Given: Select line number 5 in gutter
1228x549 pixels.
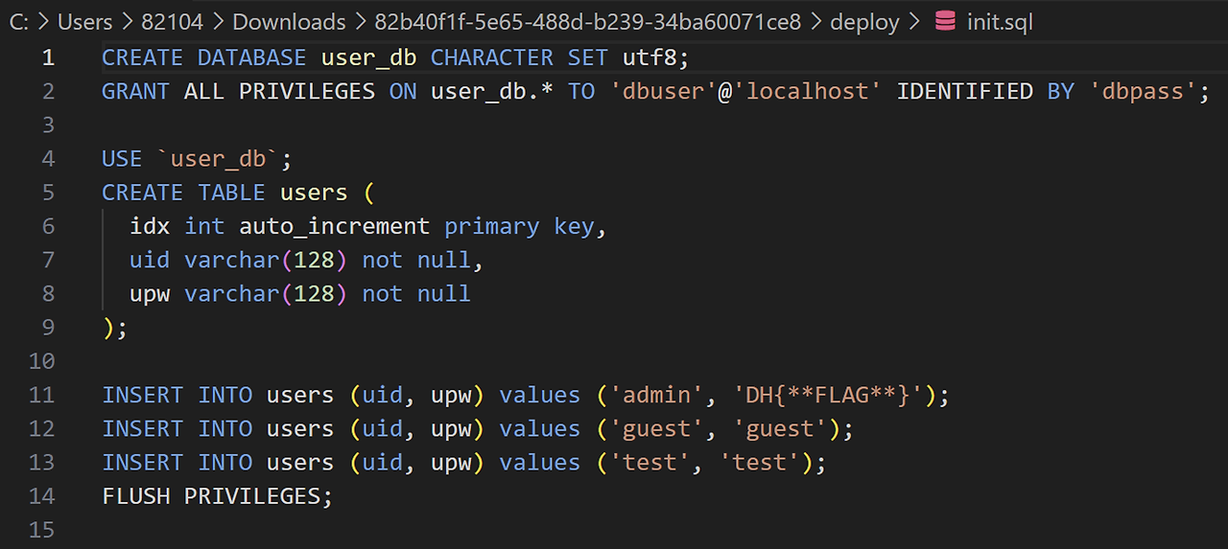Looking at the screenshot, I should tap(49, 193).
